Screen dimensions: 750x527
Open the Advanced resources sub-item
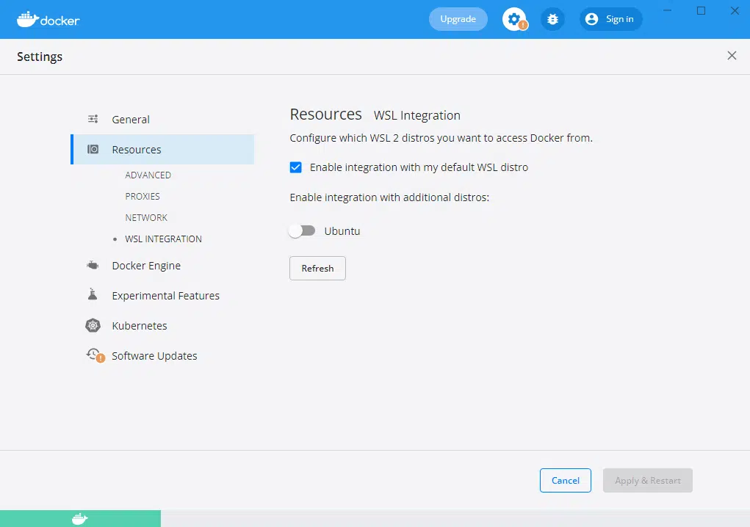148,175
